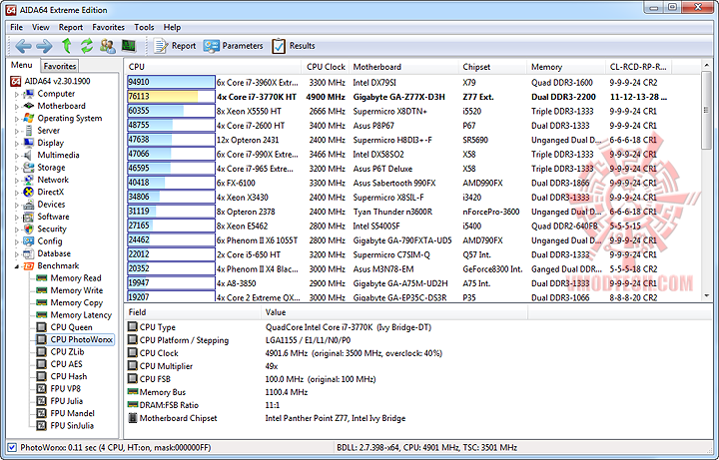This screenshot has width=719, height=460.
Task: Select the Memory Read benchmark icon
Action: (x=42, y=278)
